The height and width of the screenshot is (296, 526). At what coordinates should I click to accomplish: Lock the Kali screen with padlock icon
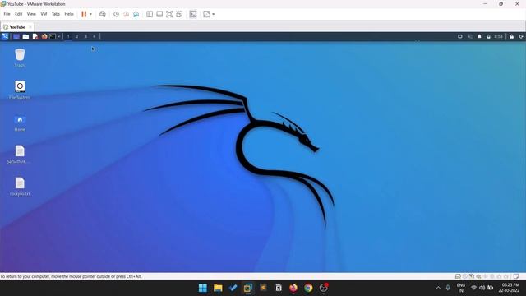coord(511,36)
